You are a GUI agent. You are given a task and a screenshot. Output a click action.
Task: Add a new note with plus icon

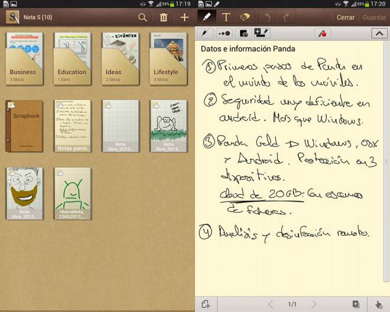point(184,17)
